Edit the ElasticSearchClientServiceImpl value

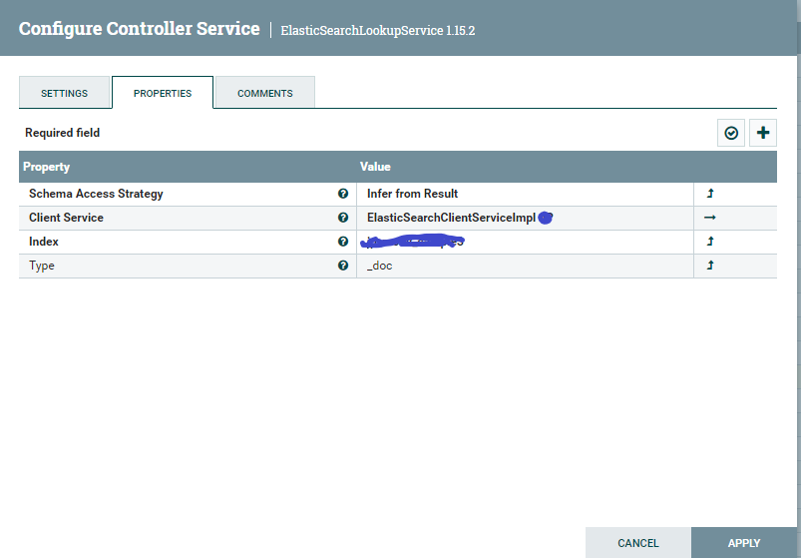[525, 218]
